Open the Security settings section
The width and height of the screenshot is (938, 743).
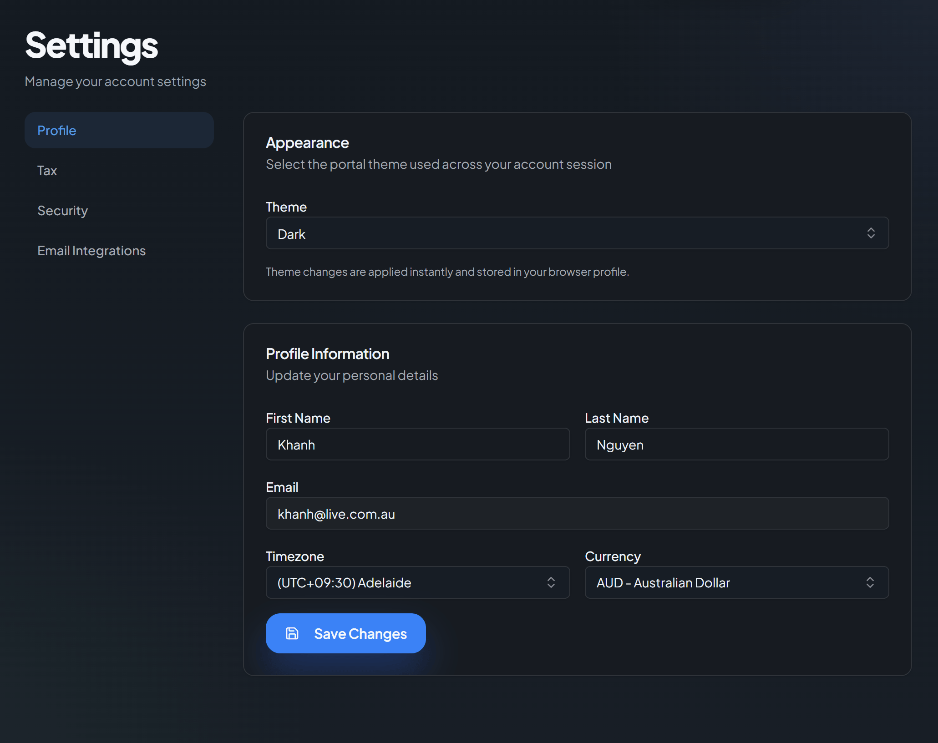click(x=62, y=210)
